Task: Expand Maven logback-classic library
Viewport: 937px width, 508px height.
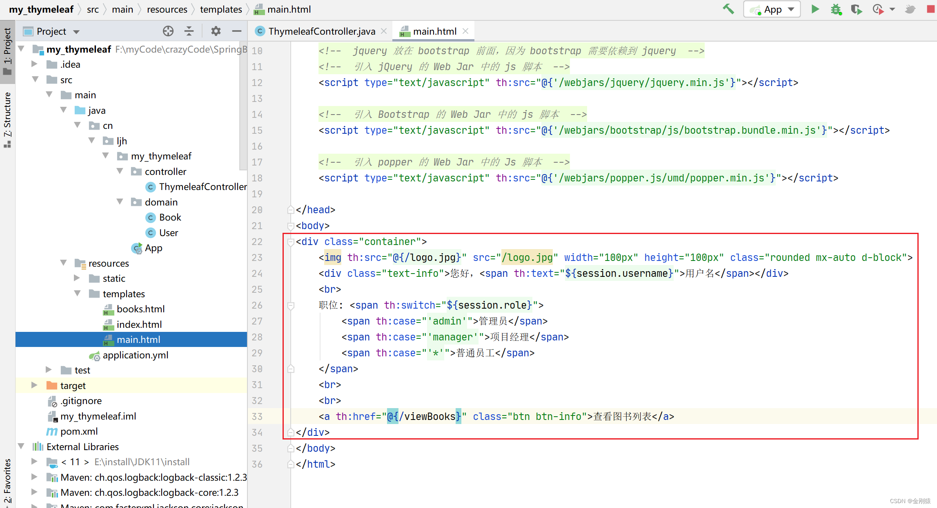Action: click(x=35, y=477)
